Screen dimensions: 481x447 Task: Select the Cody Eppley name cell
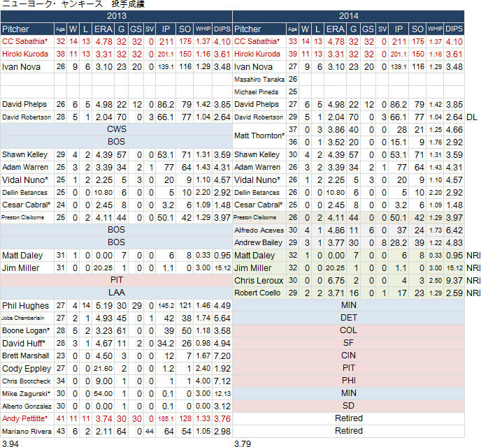[27, 369]
